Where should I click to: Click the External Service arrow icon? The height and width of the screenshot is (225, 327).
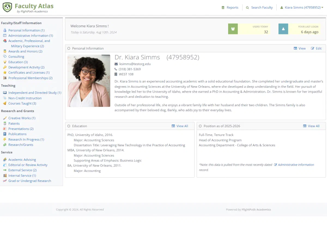pos(5,170)
